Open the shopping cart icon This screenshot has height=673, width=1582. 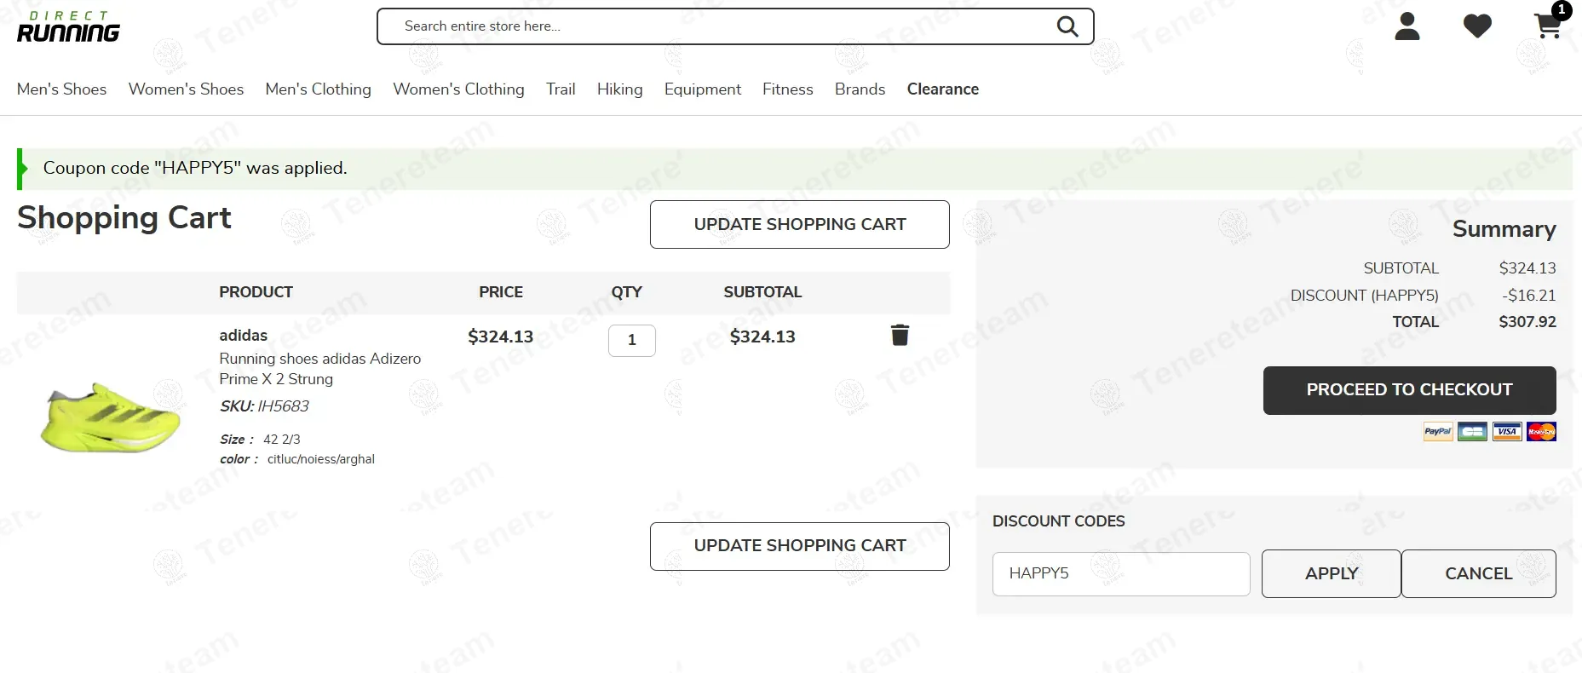[1547, 26]
